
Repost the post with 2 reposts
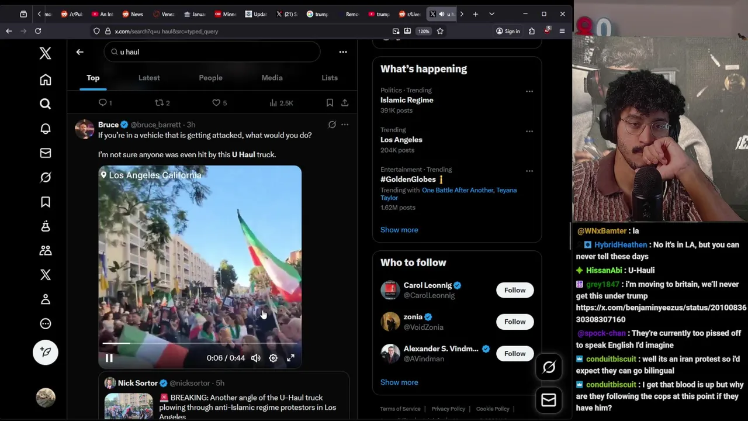coord(162,103)
